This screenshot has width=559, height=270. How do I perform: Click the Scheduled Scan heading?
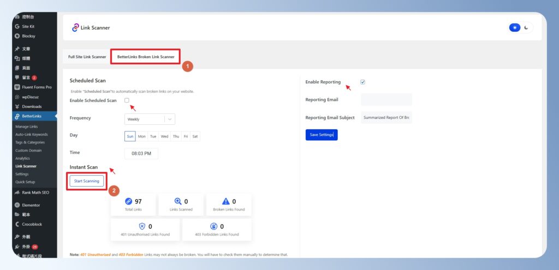(x=88, y=81)
